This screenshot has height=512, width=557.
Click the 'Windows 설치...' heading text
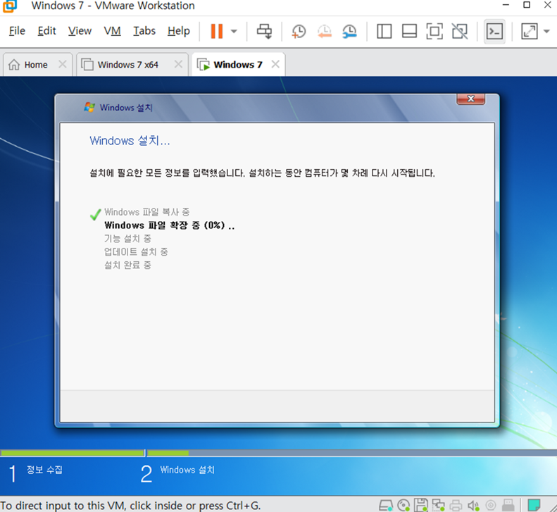pos(130,141)
